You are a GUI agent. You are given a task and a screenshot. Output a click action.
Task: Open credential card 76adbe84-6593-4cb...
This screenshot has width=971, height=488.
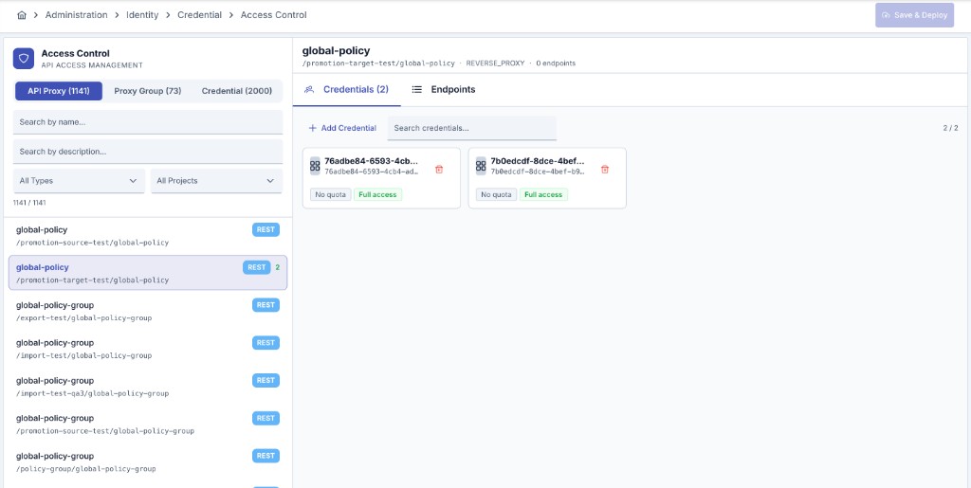click(381, 177)
